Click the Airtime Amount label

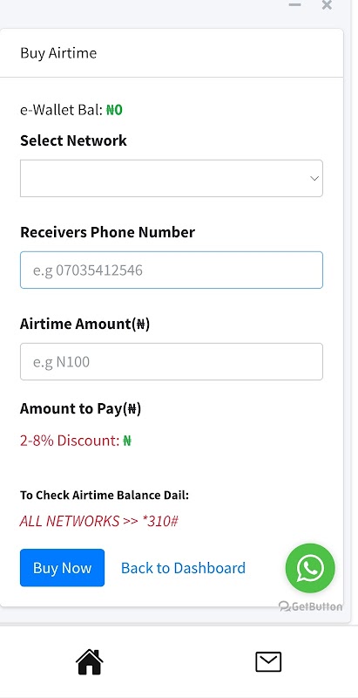coord(84,324)
